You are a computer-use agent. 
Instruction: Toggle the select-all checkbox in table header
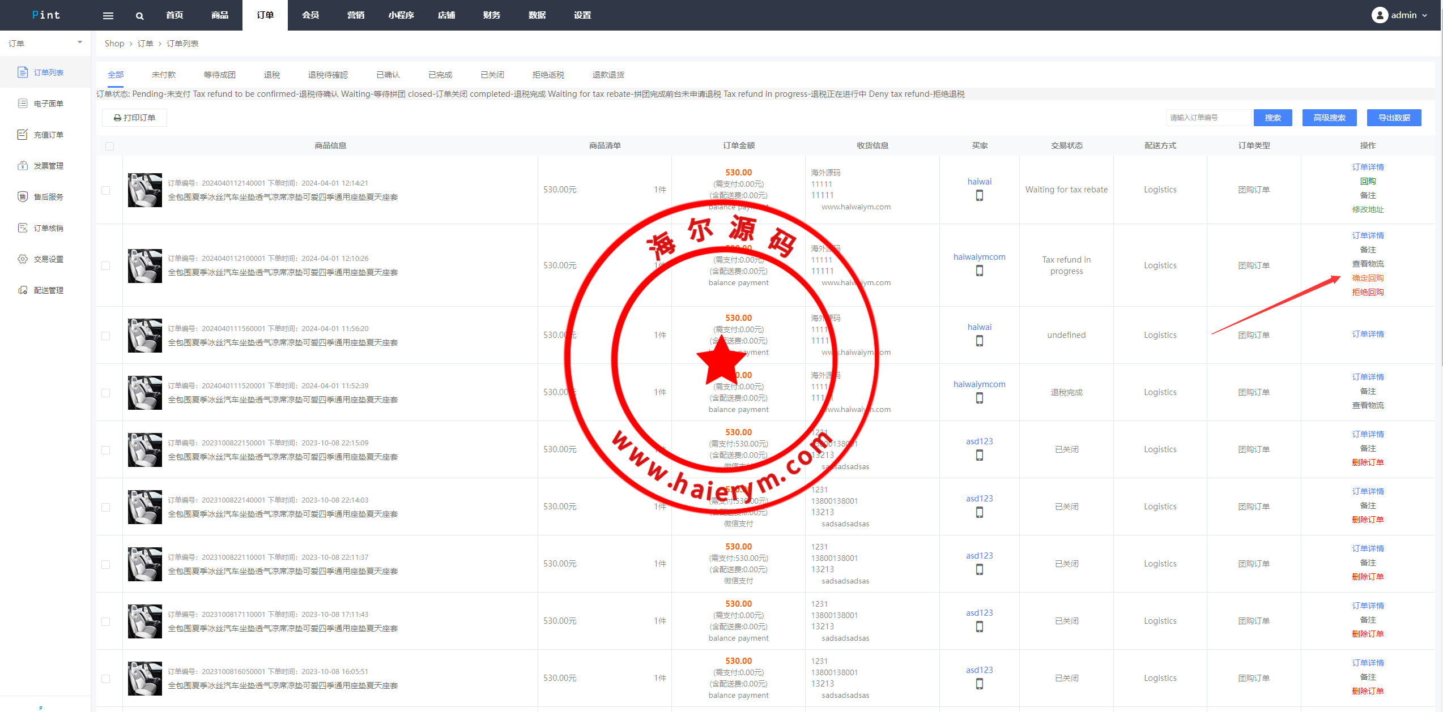click(x=109, y=146)
